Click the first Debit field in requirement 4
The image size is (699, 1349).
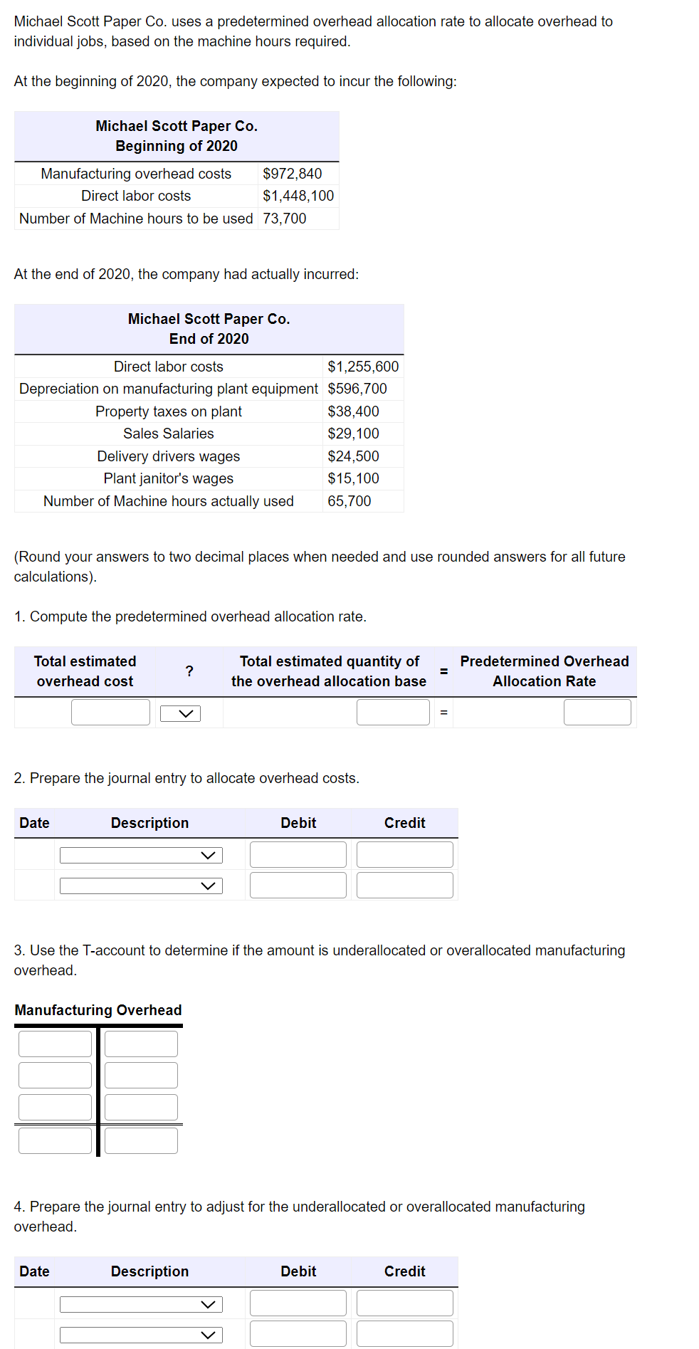click(x=298, y=1303)
